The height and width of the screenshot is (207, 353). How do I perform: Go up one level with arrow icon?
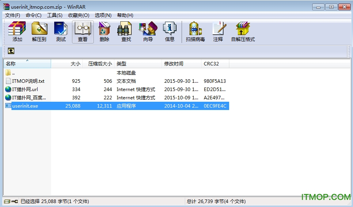pyautogui.click(x=11, y=51)
